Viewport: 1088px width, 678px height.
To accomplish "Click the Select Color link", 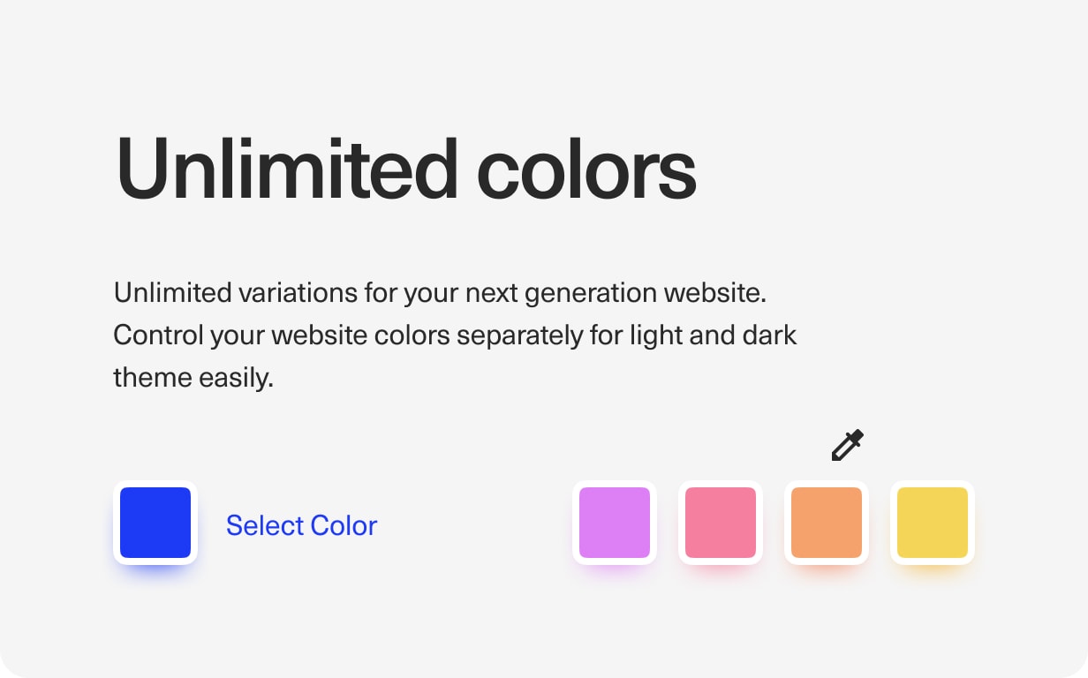I will 301,525.
